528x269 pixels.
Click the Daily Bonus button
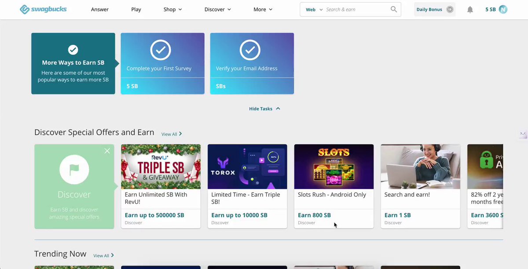point(435,9)
